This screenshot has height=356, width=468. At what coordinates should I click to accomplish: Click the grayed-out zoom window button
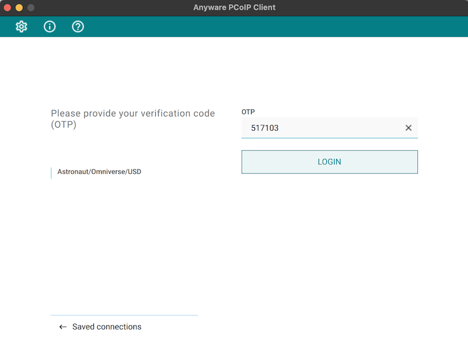pyautogui.click(x=31, y=8)
